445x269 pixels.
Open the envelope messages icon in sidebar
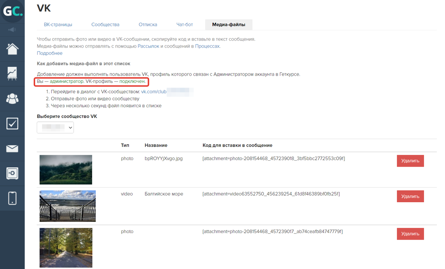[12, 148]
